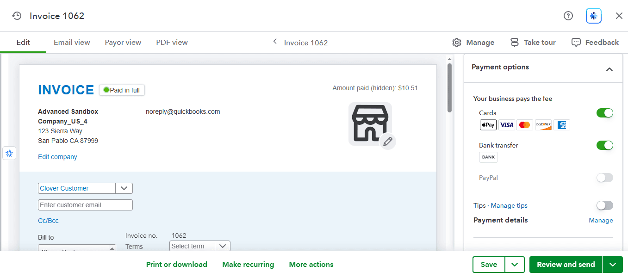Open the Manage tips link
The width and height of the screenshot is (628, 278).
pyautogui.click(x=509, y=205)
